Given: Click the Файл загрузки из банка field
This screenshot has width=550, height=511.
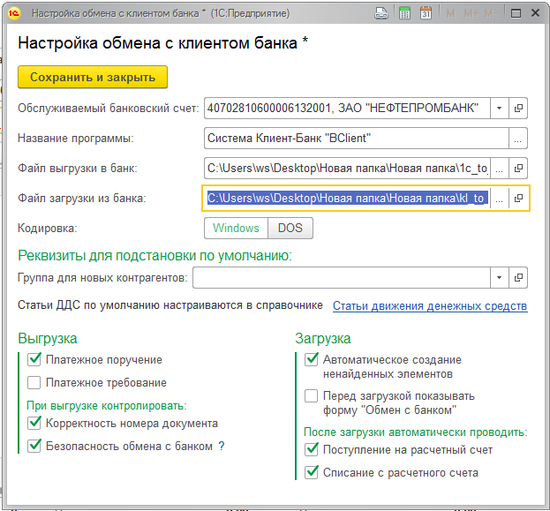Looking at the screenshot, I should 347,199.
